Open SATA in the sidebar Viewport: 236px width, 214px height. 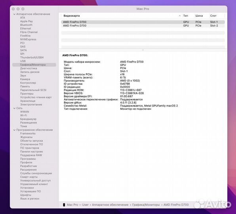click(x=23, y=50)
